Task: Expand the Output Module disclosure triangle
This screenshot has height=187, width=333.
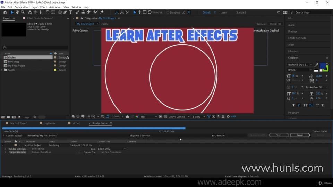Action: coord(6,152)
